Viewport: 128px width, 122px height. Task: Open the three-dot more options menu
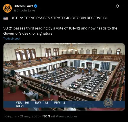tap(123, 6)
